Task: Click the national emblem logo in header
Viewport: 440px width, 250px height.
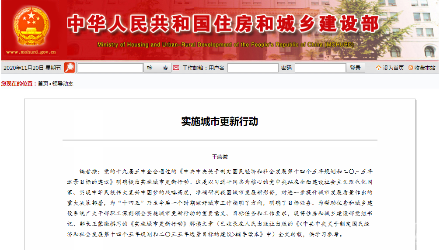Action: click(31, 27)
